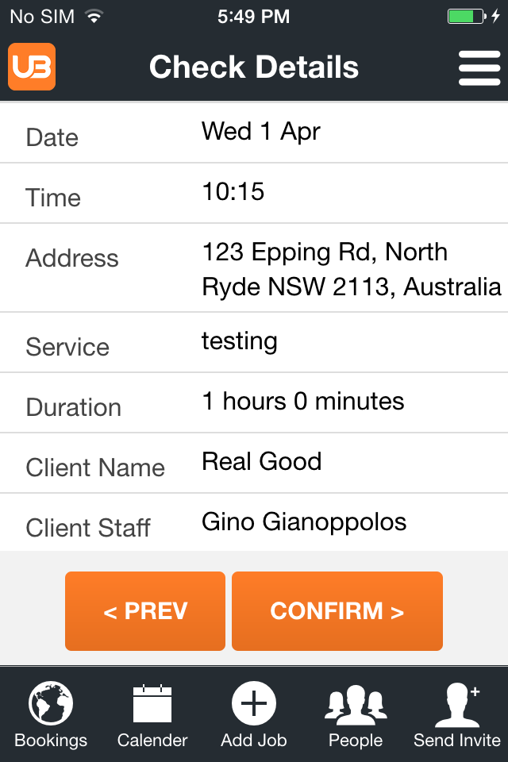Screen dimensions: 508x762
Task: Open Bookings globe icon
Action: tap(51, 704)
